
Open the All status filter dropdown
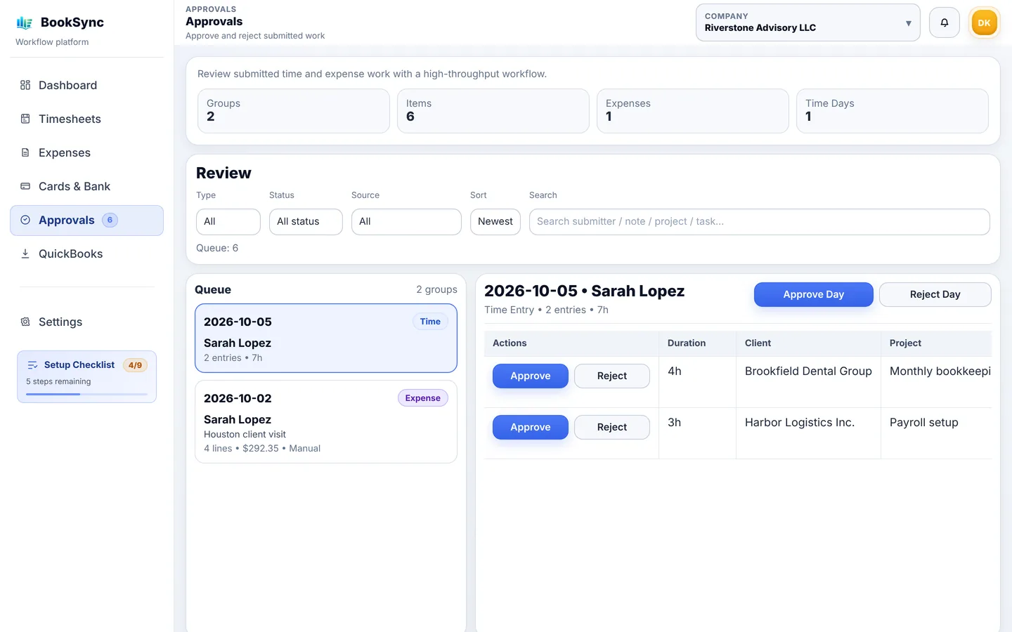click(x=306, y=221)
